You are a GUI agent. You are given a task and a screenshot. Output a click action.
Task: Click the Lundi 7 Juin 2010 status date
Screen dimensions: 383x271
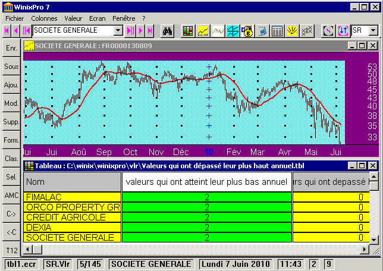point(236,264)
